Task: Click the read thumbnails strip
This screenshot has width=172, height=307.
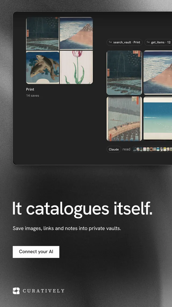Action: (x=152, y=149)
